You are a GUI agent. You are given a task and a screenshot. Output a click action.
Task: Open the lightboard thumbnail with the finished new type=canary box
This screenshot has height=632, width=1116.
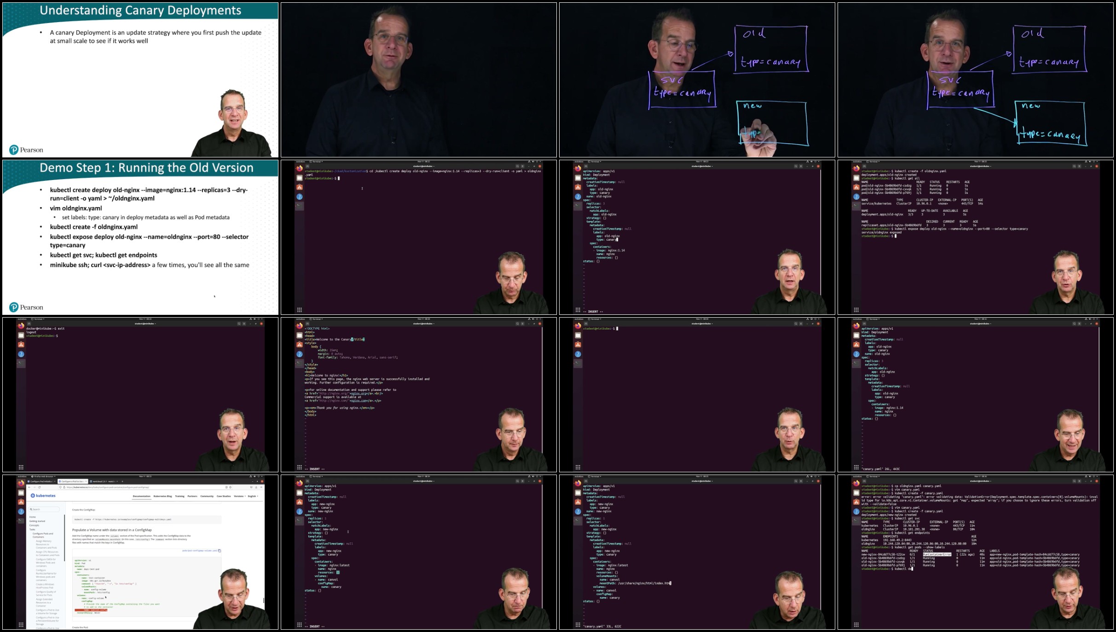976,80
